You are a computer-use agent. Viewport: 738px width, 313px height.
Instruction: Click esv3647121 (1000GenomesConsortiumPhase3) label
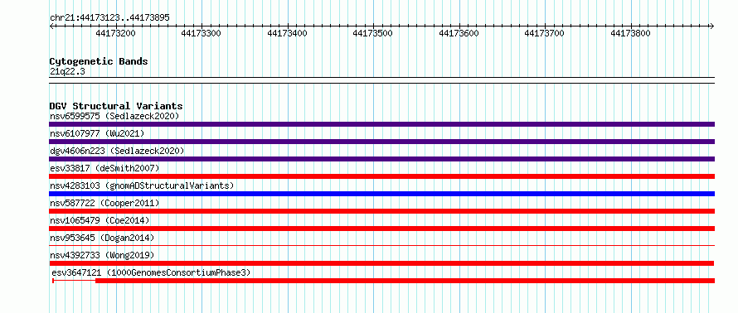(x=152, y=272)
